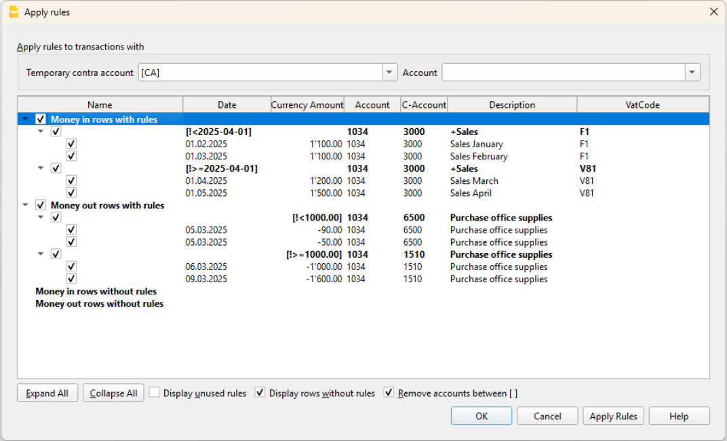Click the Expand All button
The image size is (727, 441).
point(47,393)
